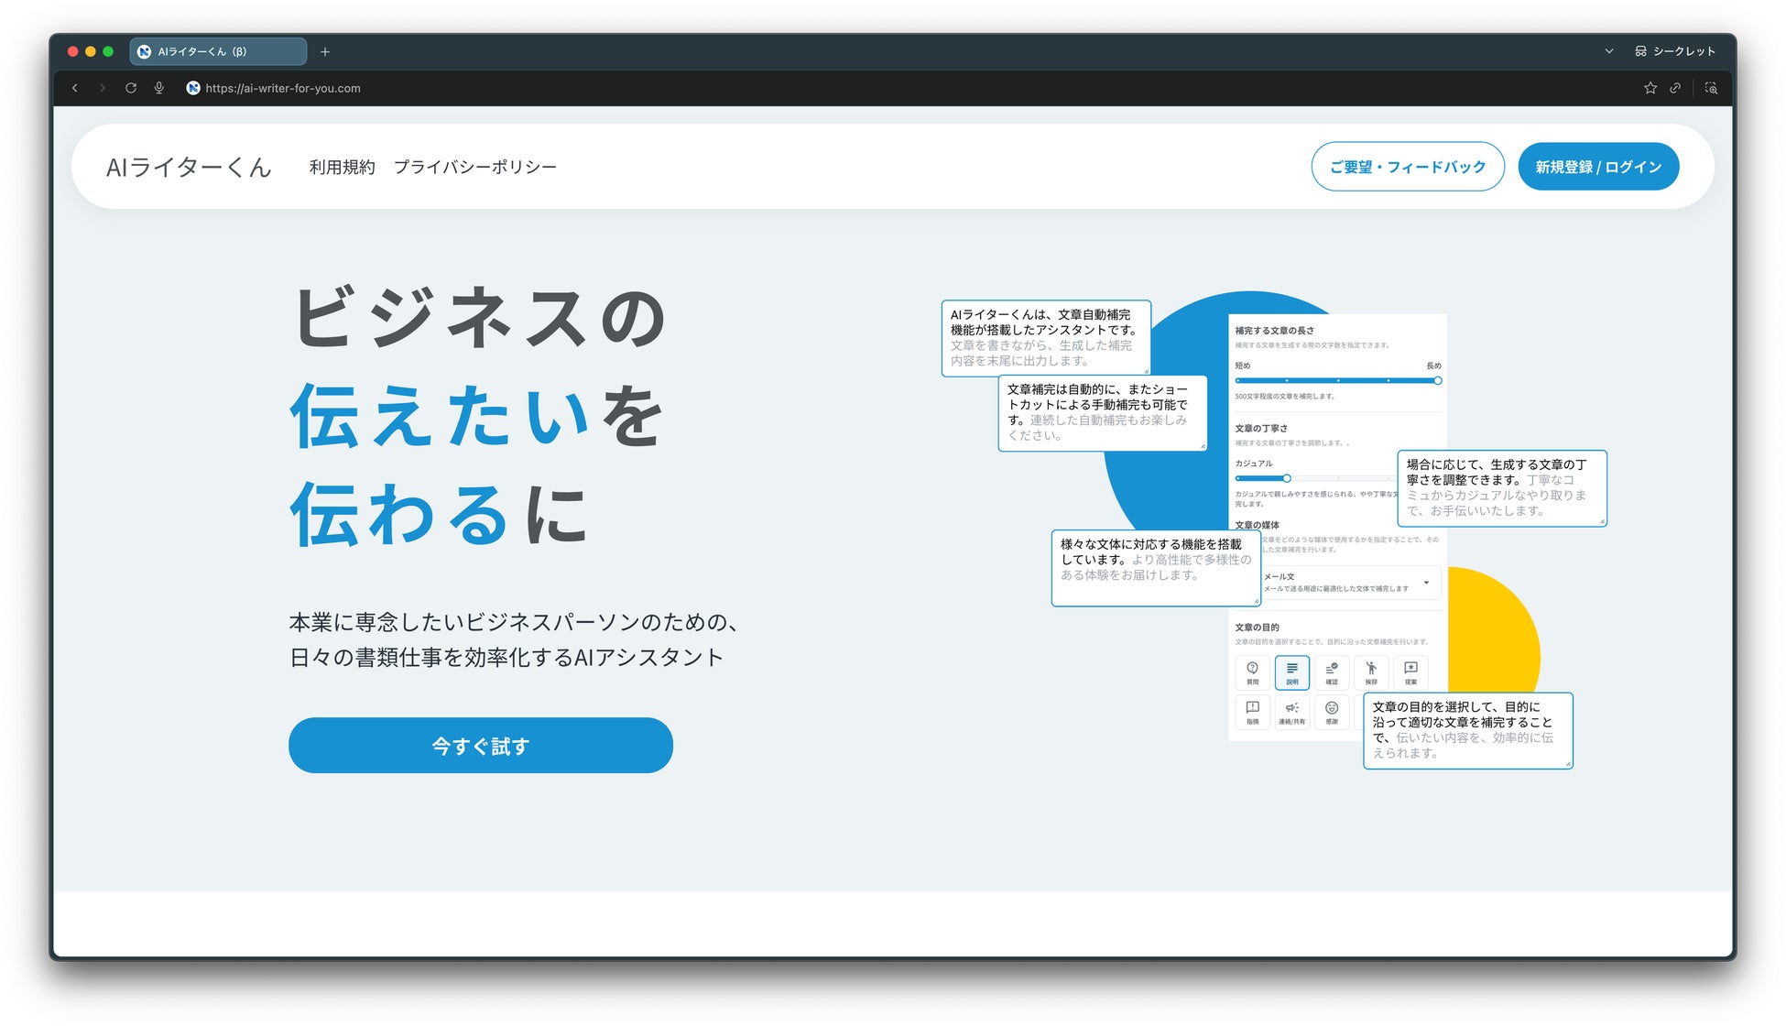Select the 連絡/共有 megaphone icon
The width and height of the screenshot is (1786, 1026).
(x=1291, y=711)
